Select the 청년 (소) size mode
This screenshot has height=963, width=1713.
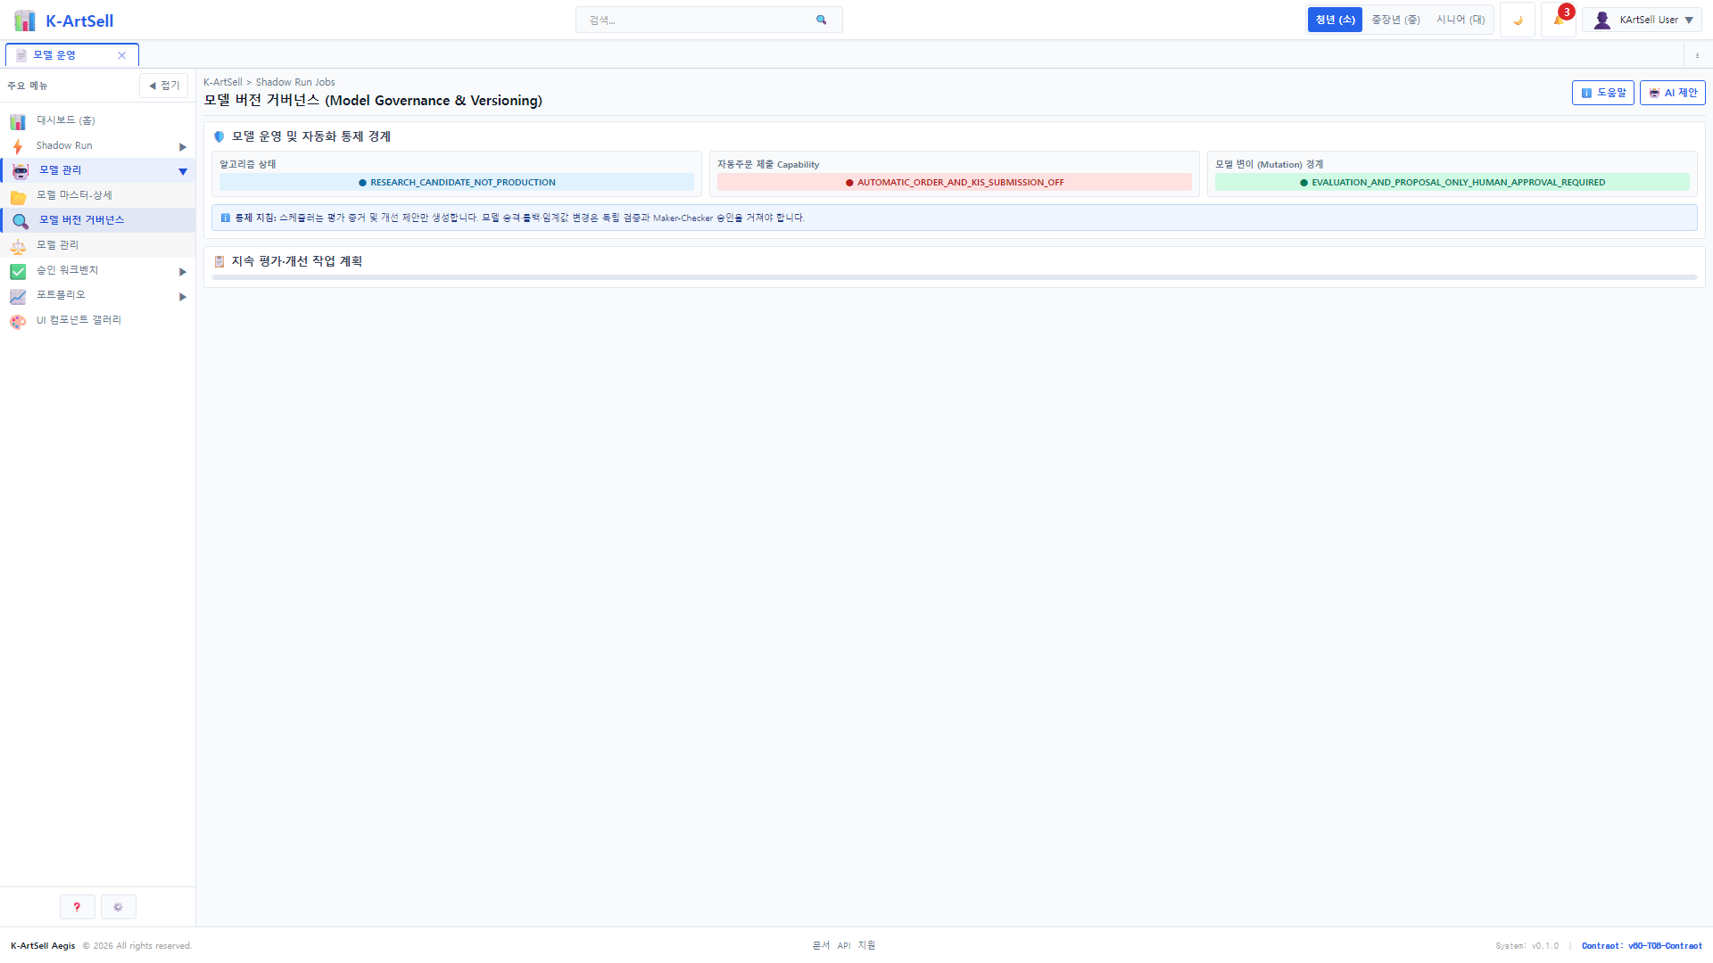(1335, 20)
